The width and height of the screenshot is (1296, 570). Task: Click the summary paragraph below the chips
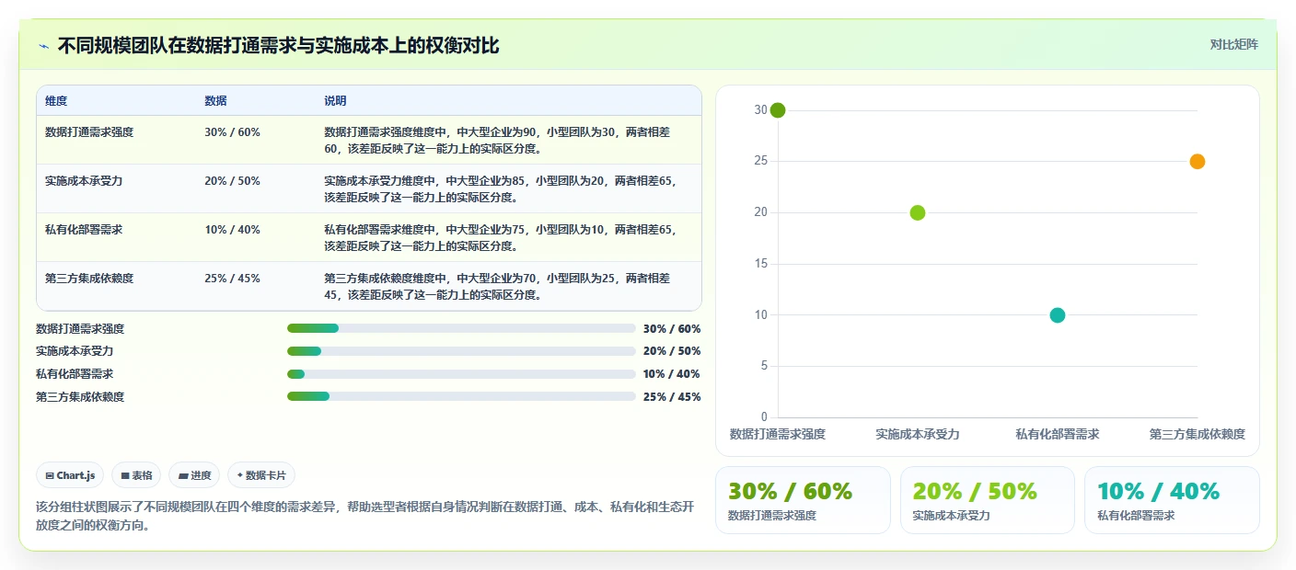pyautogui.click(x=364, y=516)
